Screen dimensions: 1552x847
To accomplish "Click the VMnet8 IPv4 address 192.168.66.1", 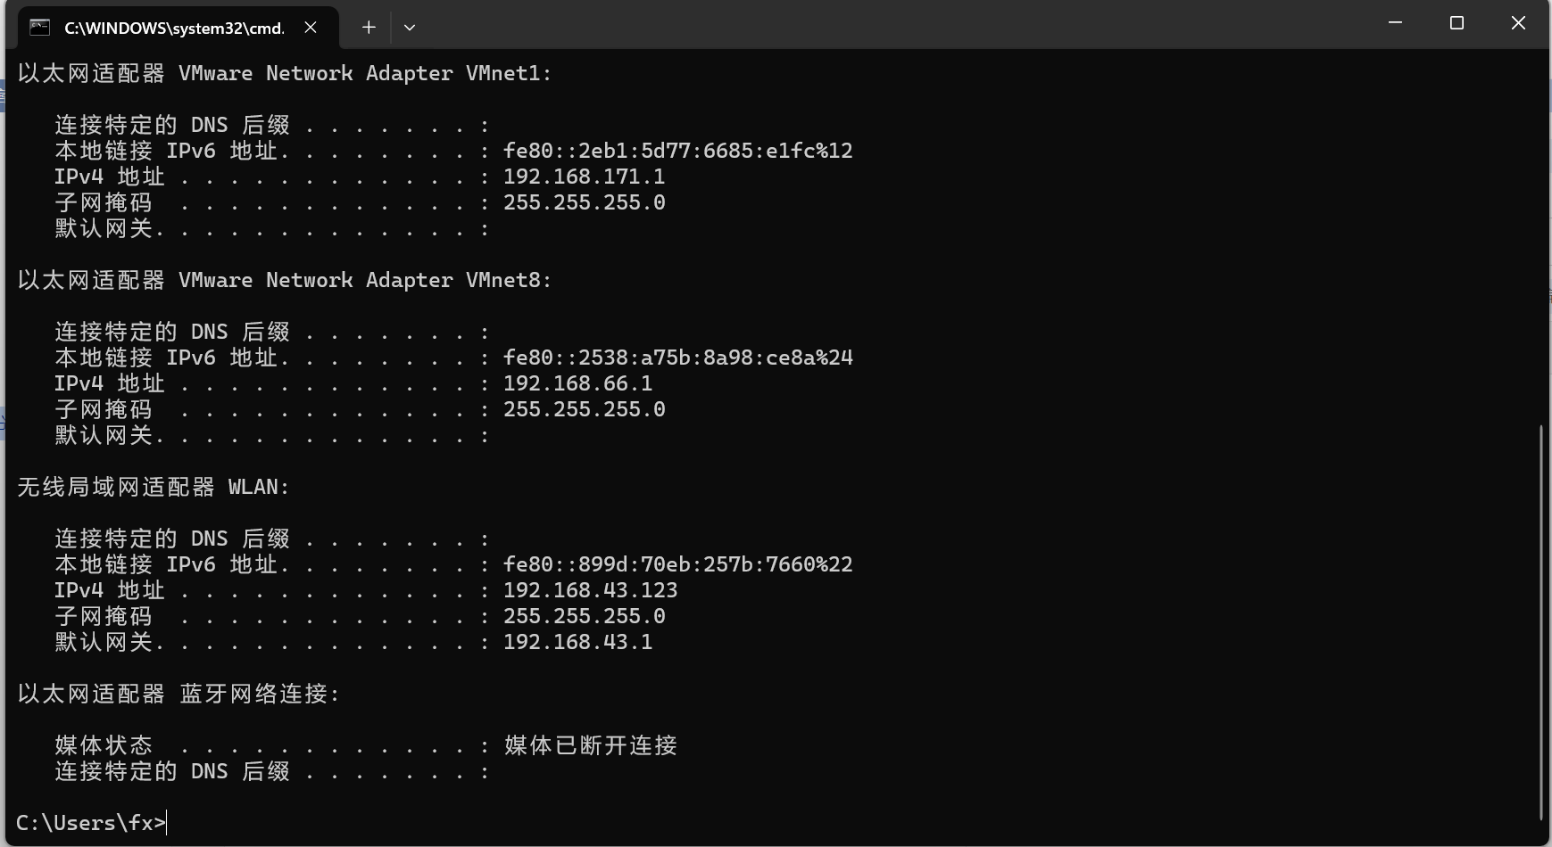I will coord(577,383).
